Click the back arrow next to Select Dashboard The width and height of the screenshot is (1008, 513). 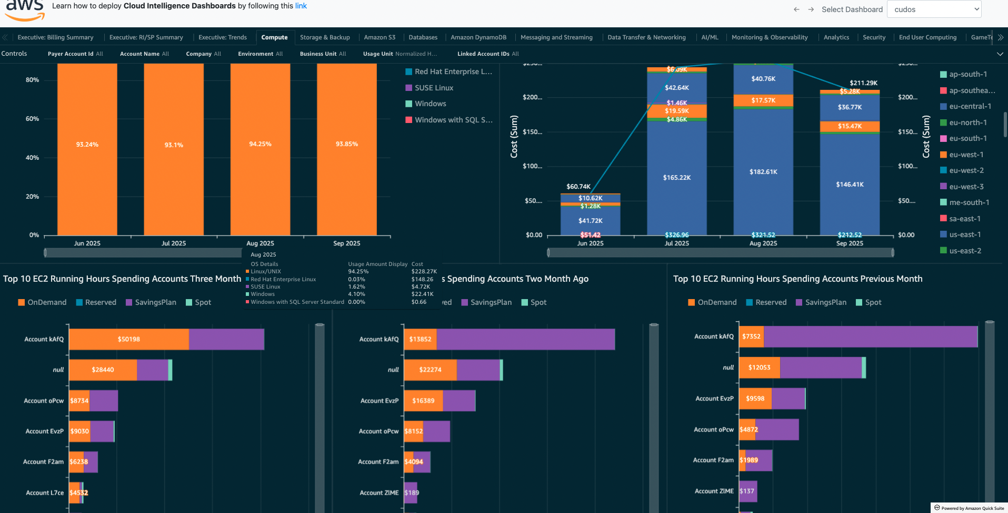(x=796, y=9)
